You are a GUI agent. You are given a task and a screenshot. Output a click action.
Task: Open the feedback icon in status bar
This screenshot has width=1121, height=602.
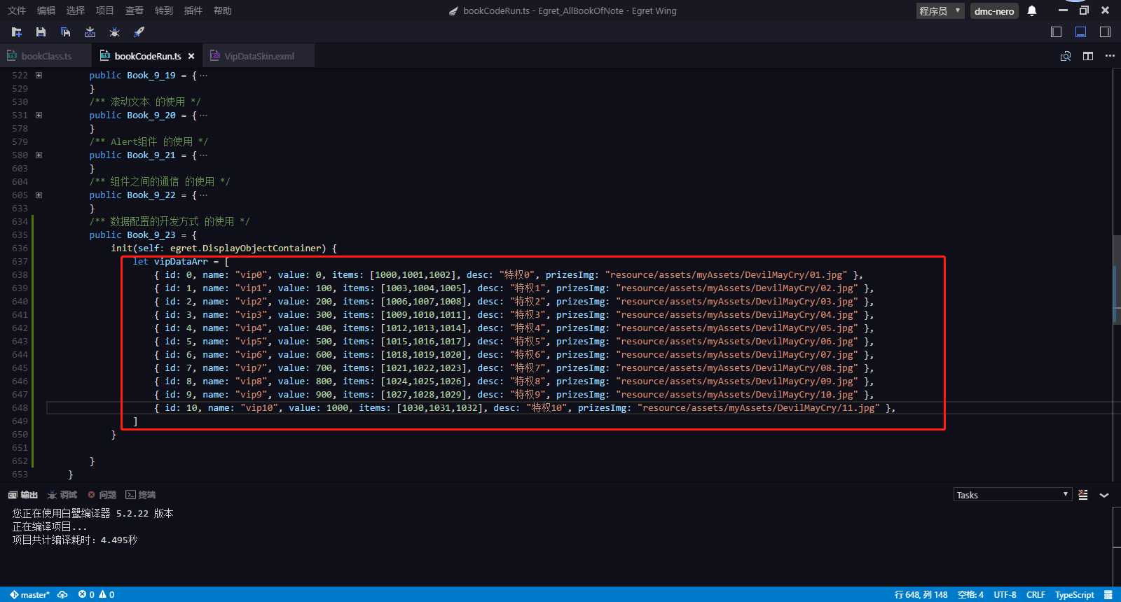[x=1108, y=594]
